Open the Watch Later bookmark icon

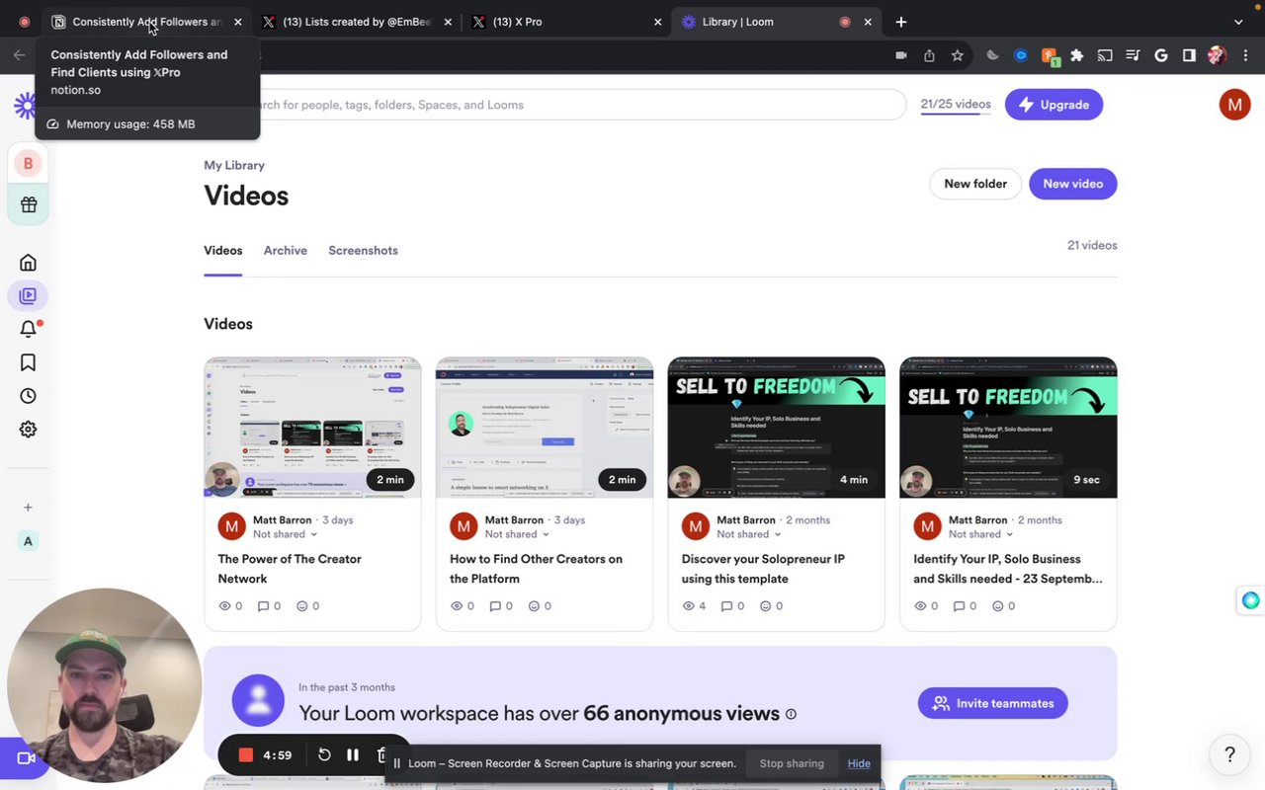(x=28, y=362)
